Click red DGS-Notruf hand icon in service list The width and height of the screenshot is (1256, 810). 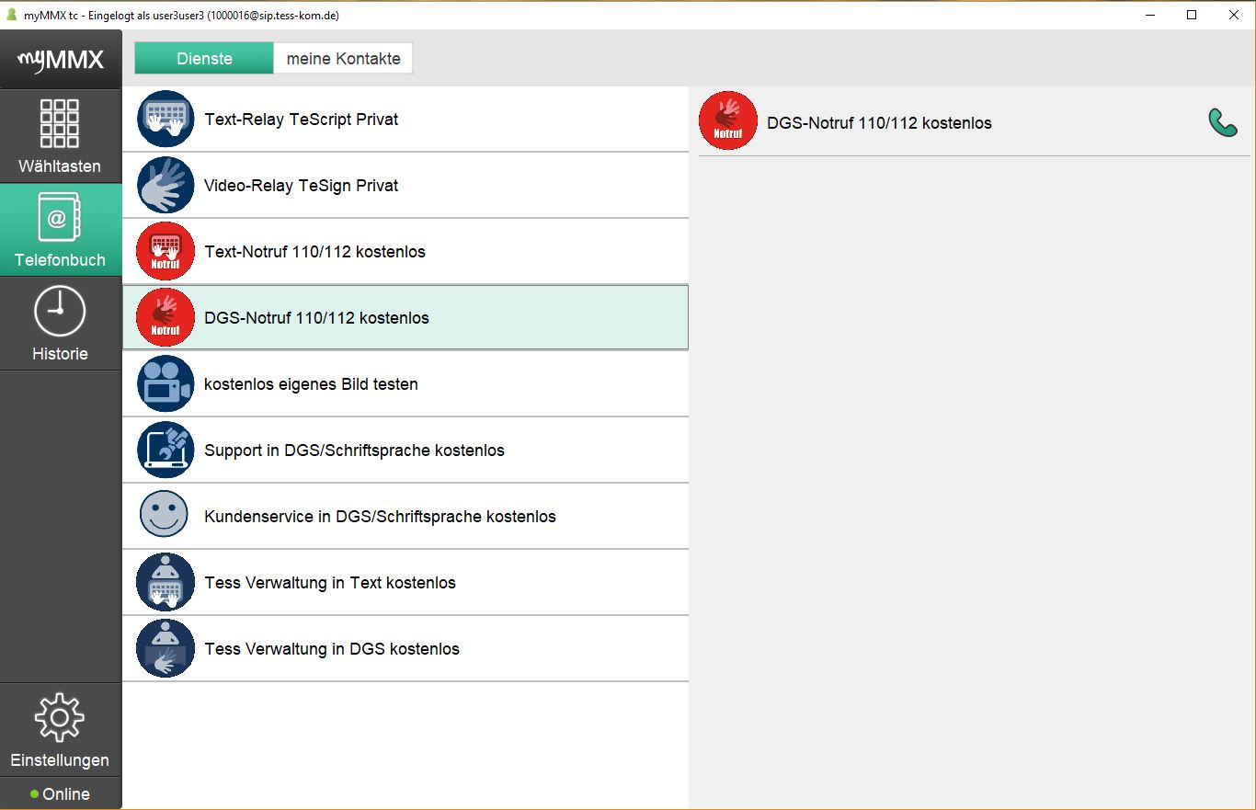tap(166, 317)
